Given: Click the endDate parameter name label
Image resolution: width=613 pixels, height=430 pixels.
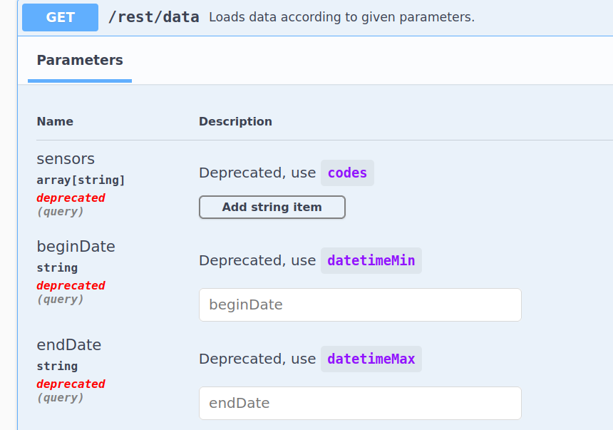Looking at the screenshot, I should click(69, 345).
